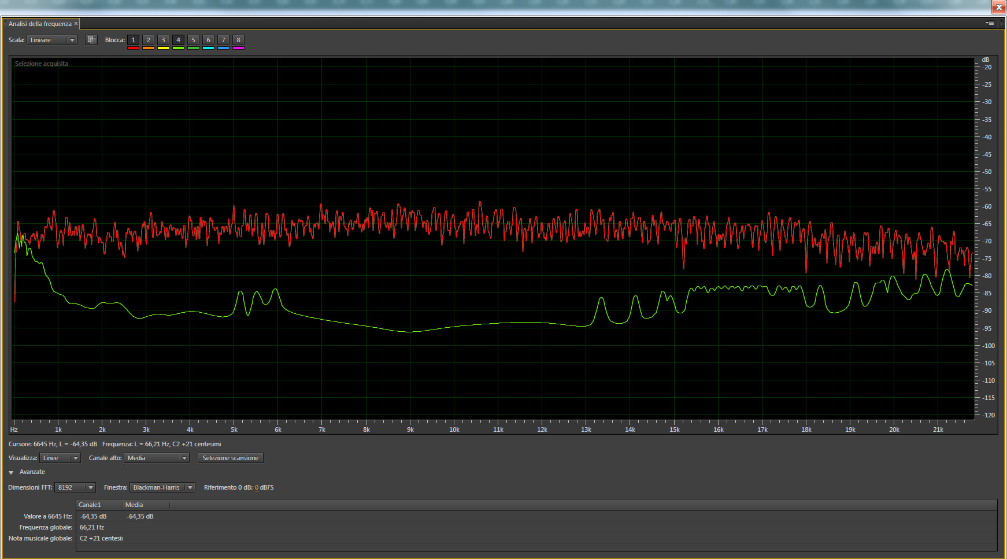Toggle Blocca hold button 7
Viewport: 1007px width, 559px height.
click(223, 40)
